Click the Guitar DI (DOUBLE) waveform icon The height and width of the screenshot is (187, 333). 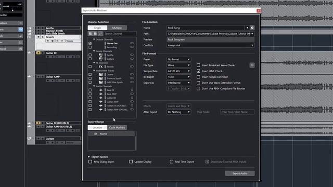coord(100,105)
